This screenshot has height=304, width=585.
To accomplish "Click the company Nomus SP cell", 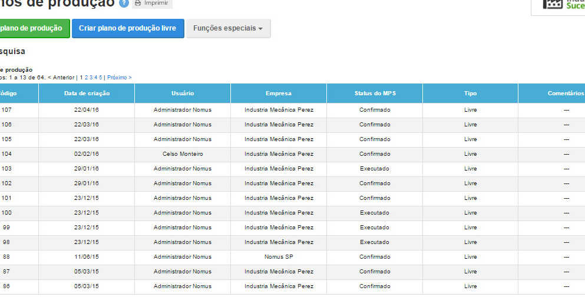I will [x=278, y=257].
